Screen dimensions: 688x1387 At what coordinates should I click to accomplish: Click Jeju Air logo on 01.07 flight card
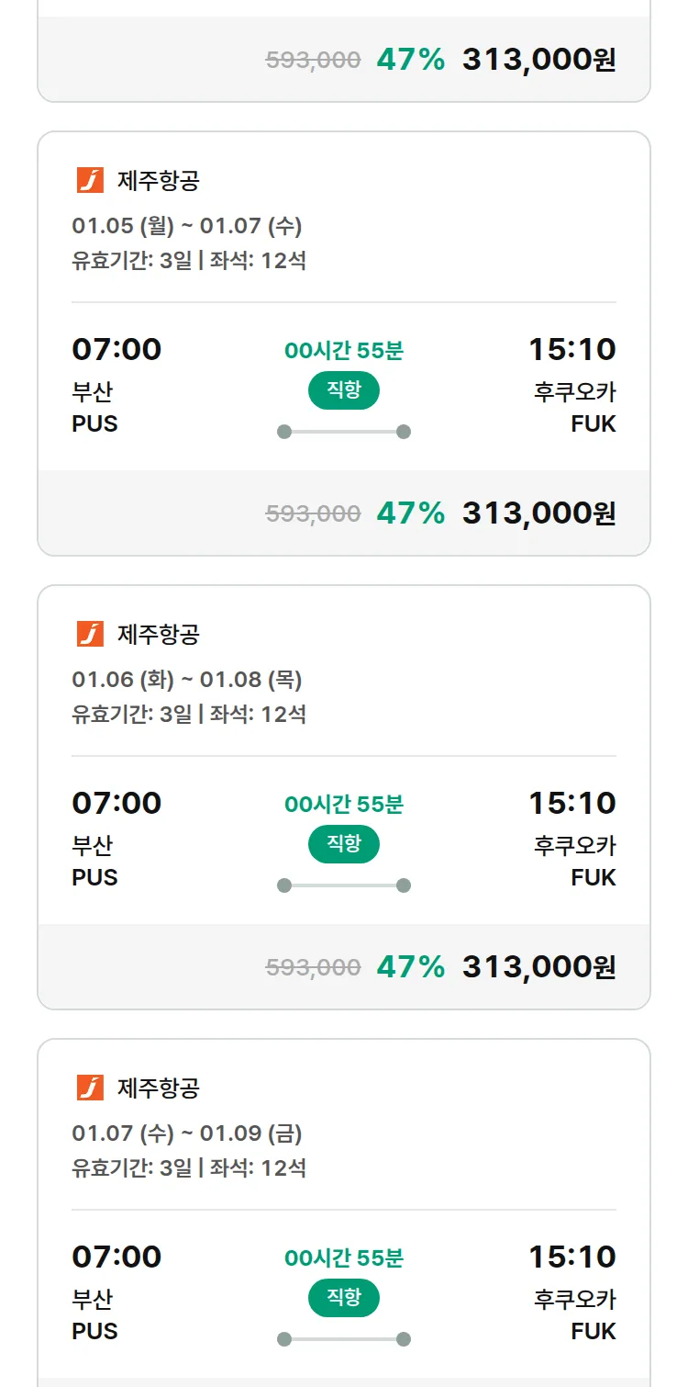[90, 1088]
